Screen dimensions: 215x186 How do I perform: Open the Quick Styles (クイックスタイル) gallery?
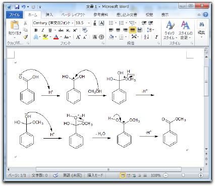170,30
